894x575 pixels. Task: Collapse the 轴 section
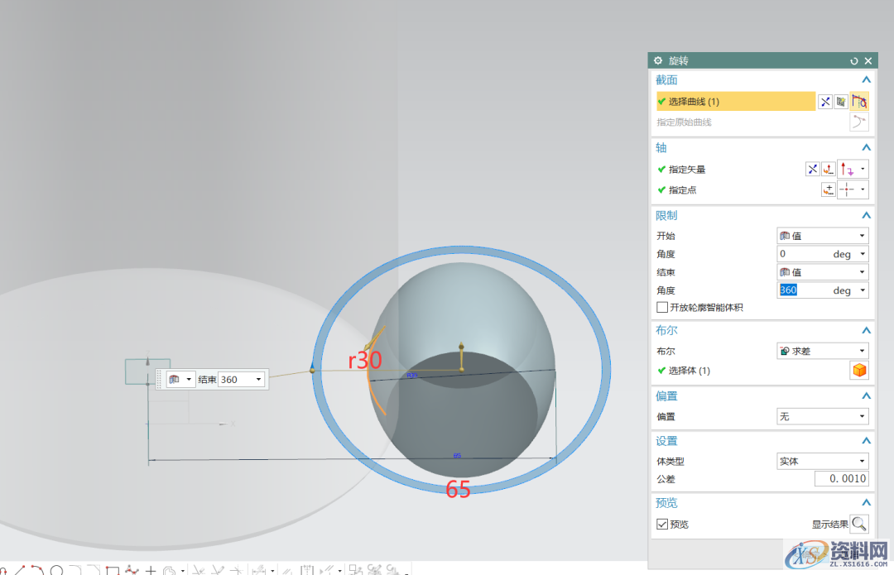[x=865, y=146]
